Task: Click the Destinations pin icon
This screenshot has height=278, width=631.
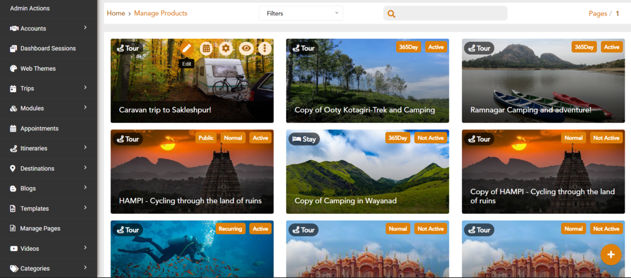Action: coord(14,168)
